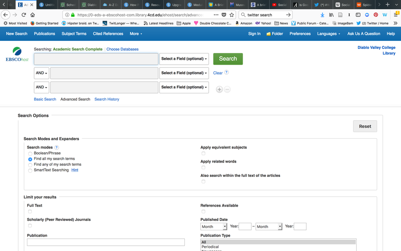Remove a search row with the minus icon
Screen dimensions: 401x251
[227, 89]
